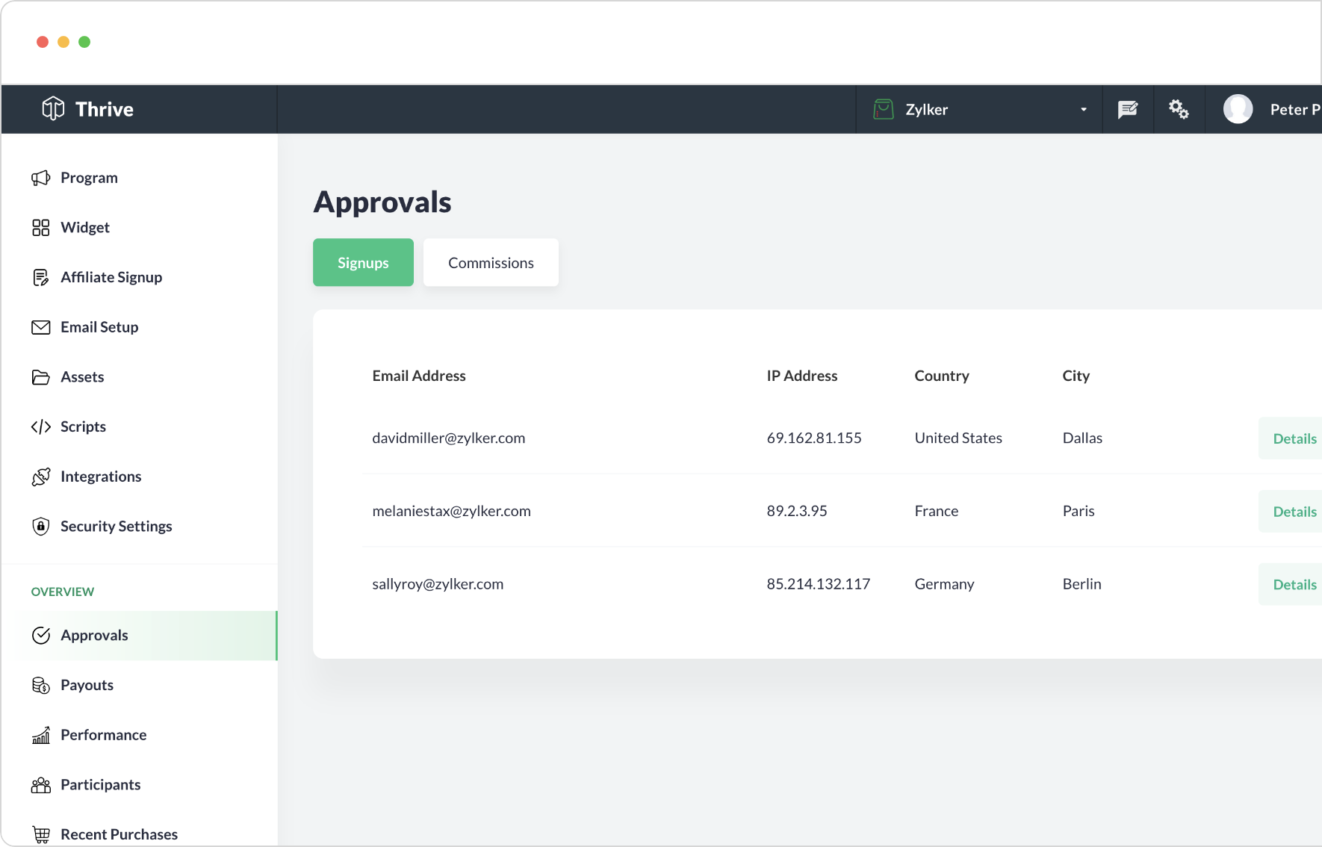The width and height of the screenshot is (1322, 847).
Task: Go to Performance menu item
Action: click(103, 735)
